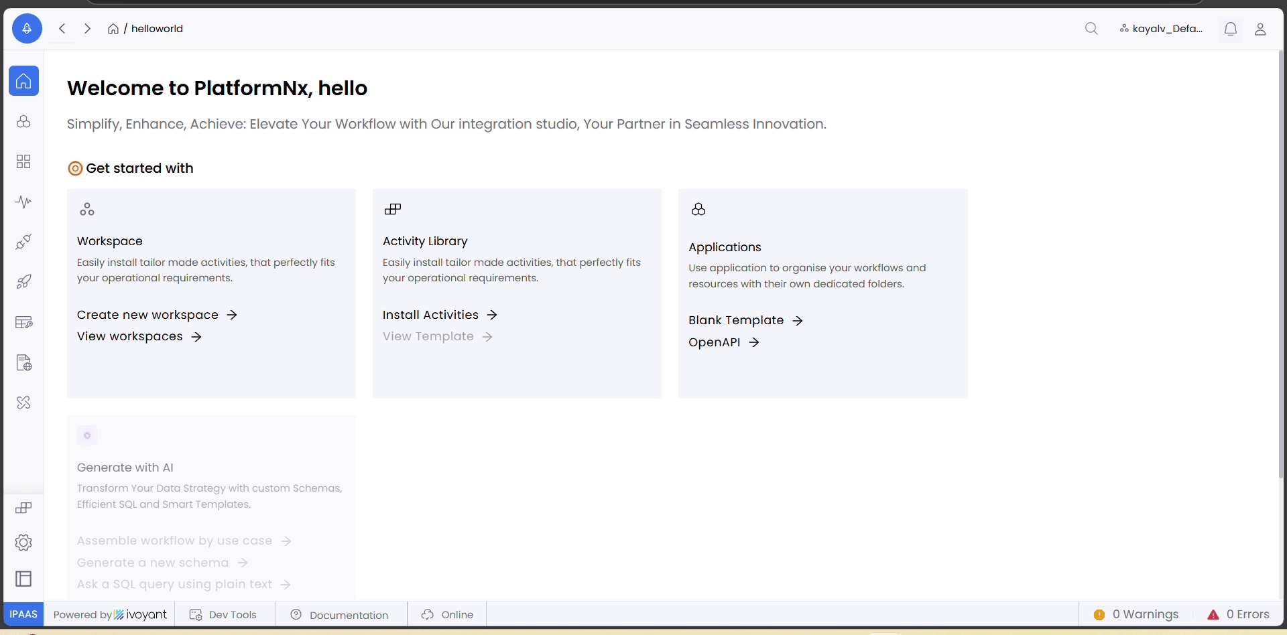
Task: Click the Workspace card title
Action: (x=110, y=241)
